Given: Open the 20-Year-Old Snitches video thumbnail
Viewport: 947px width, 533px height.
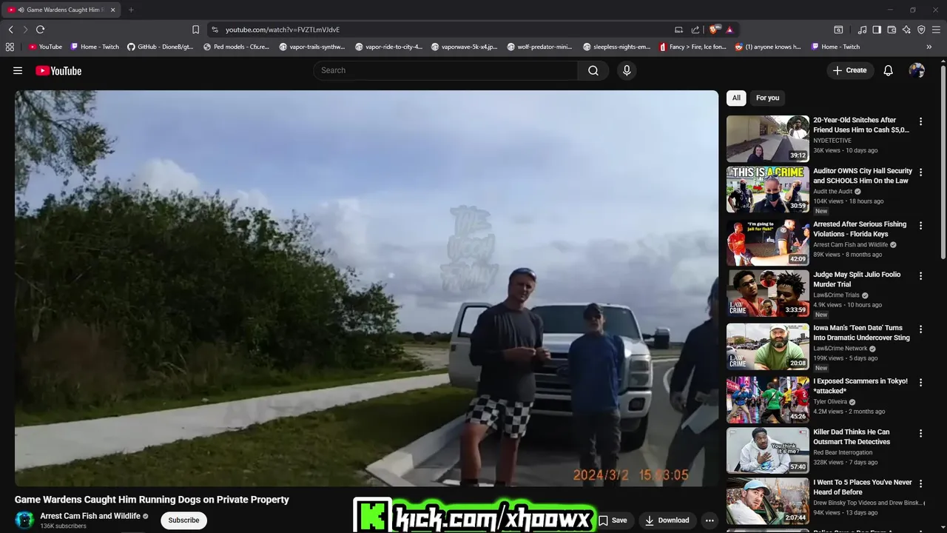Looking at the screenshot, I should [767, 138].
